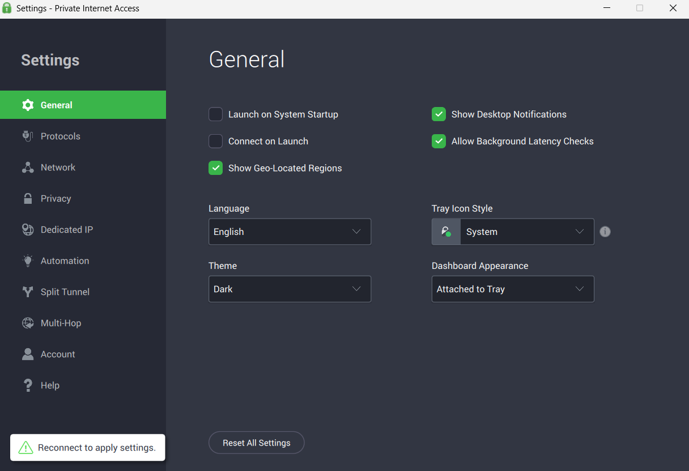Screen dimensions: 689x471
Task: Click the Dedicated IP globe icon
Action: coord(27,230)
